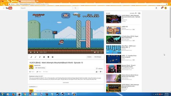This screenshot has width=171, height=96.
Task: Bookmark the page with the star icon
Action: pyautogui.click(x=166, y=4)
